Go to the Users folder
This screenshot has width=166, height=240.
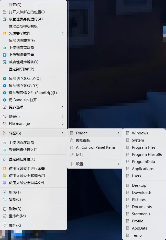pyautogui.click(x=144, y=176)
